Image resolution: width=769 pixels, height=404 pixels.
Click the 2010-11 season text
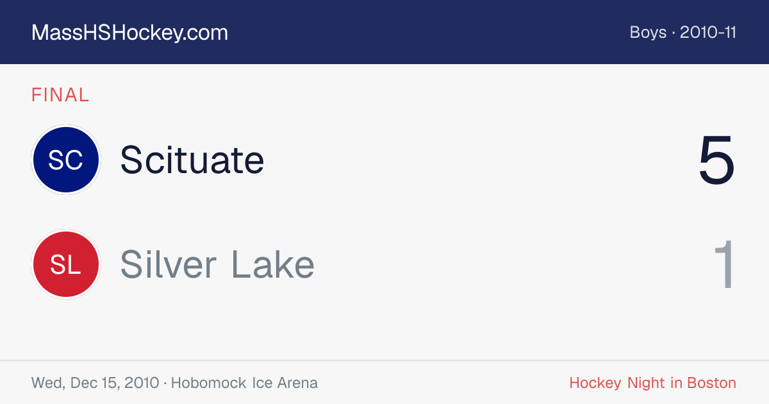point(708,33)
